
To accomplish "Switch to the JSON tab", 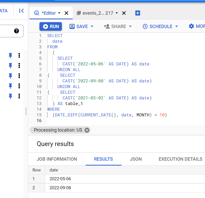I will [136, 159].
